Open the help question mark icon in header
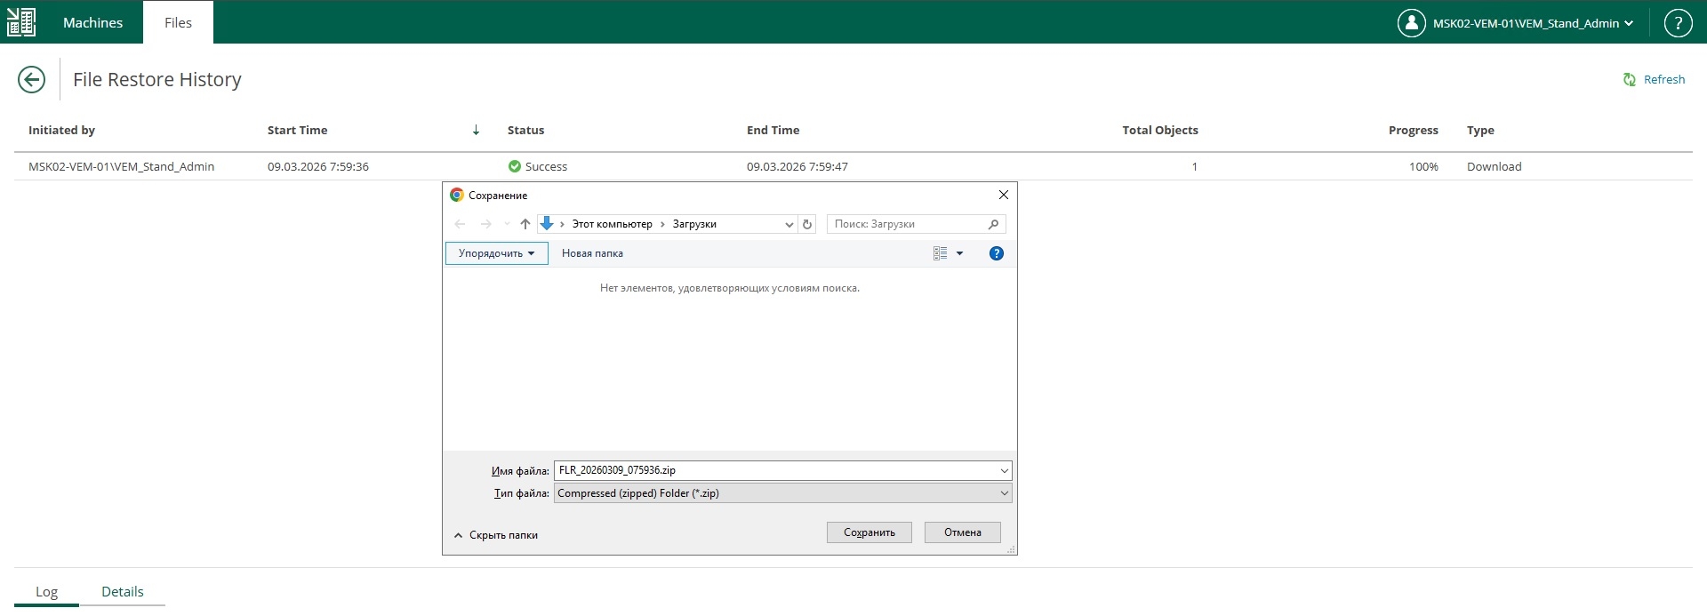The height and width of the screenshot is (616, 1707). click(x=1678, y=23)
